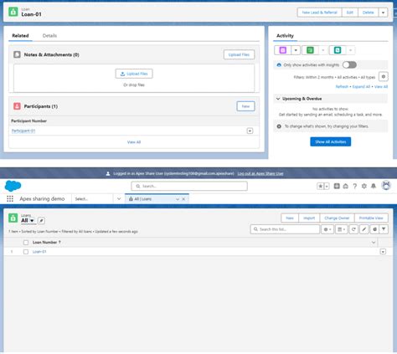Click the Edit button on Loan-01
This screenshot has width=397, height=354.
pos(350,13)
